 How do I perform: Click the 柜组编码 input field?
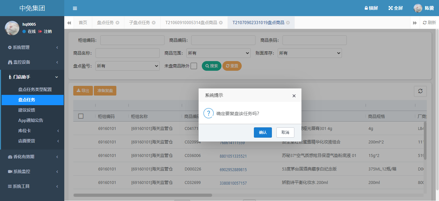tap(132, 40)
